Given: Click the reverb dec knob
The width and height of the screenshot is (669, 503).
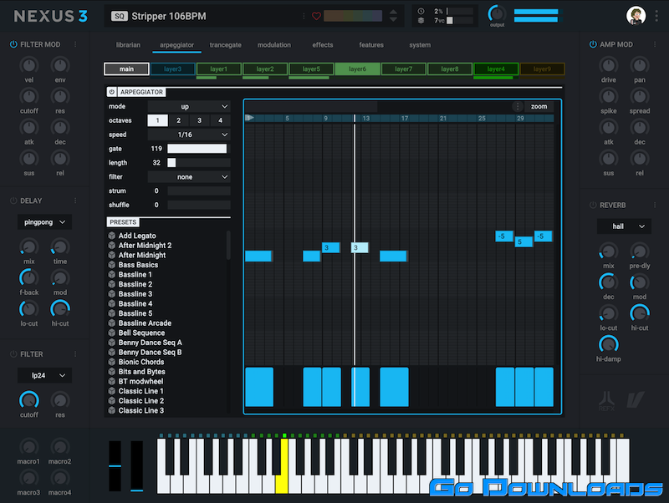Looking at the screenshot, I should point(609,282).
